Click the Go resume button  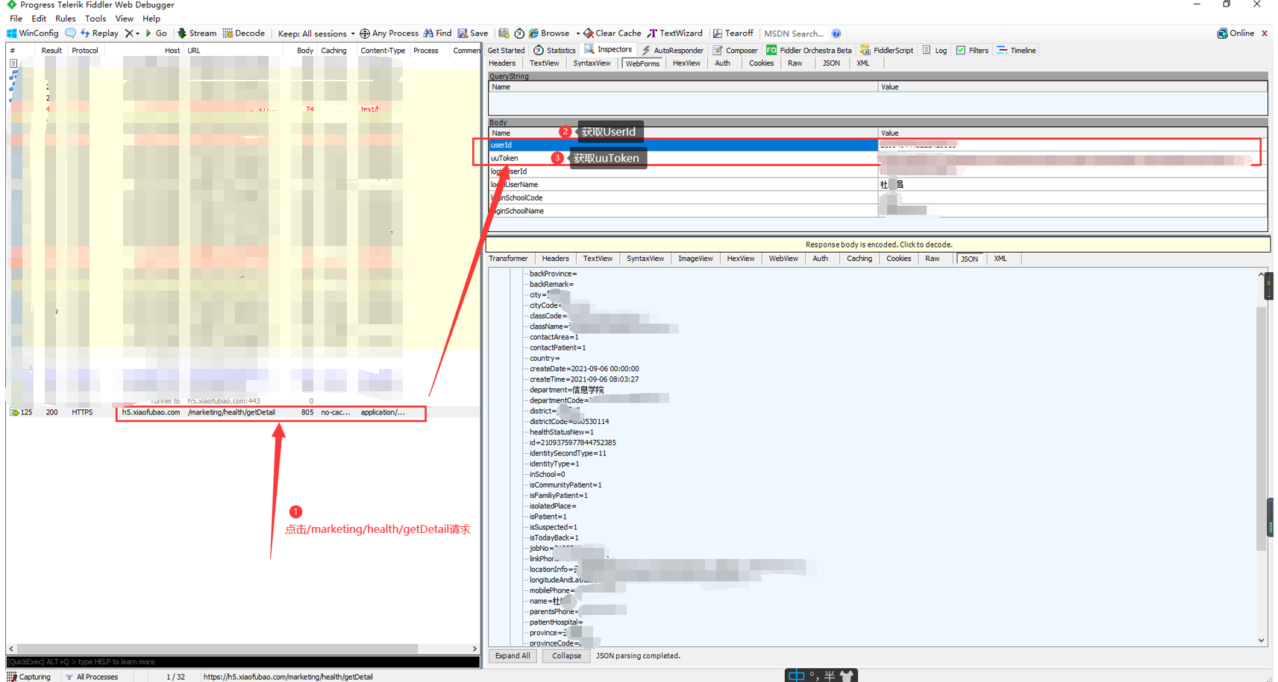(156, 34)
